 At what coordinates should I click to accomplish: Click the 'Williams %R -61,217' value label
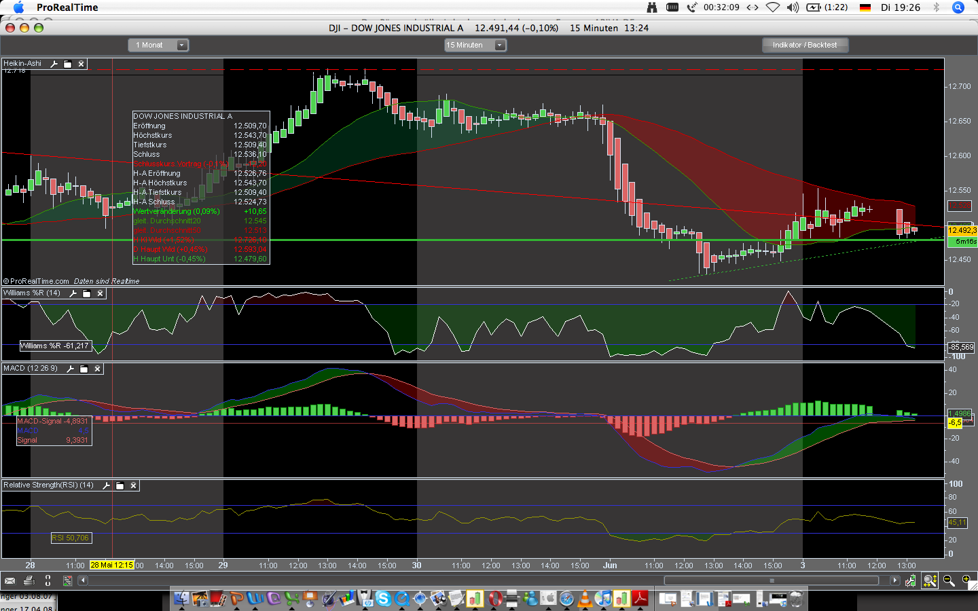click(54, 346)
